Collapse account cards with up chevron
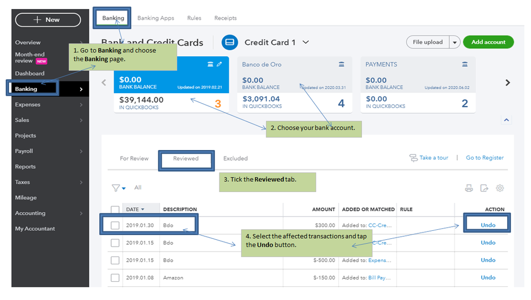531x300 pixels. coord(506,120)
